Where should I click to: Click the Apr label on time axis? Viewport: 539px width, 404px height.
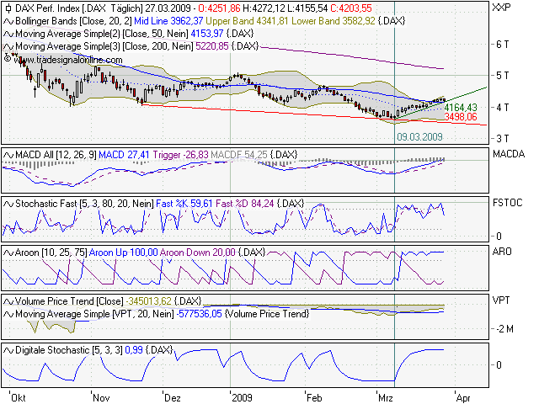point(463,398)
